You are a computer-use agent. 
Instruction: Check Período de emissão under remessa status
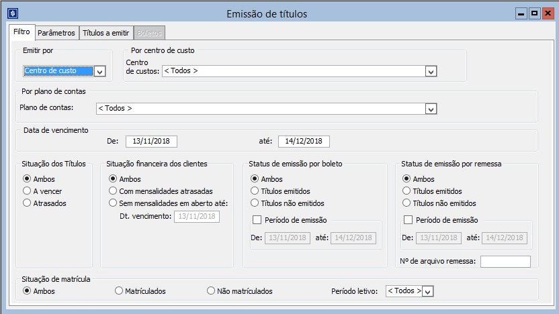tap(408, 219)
